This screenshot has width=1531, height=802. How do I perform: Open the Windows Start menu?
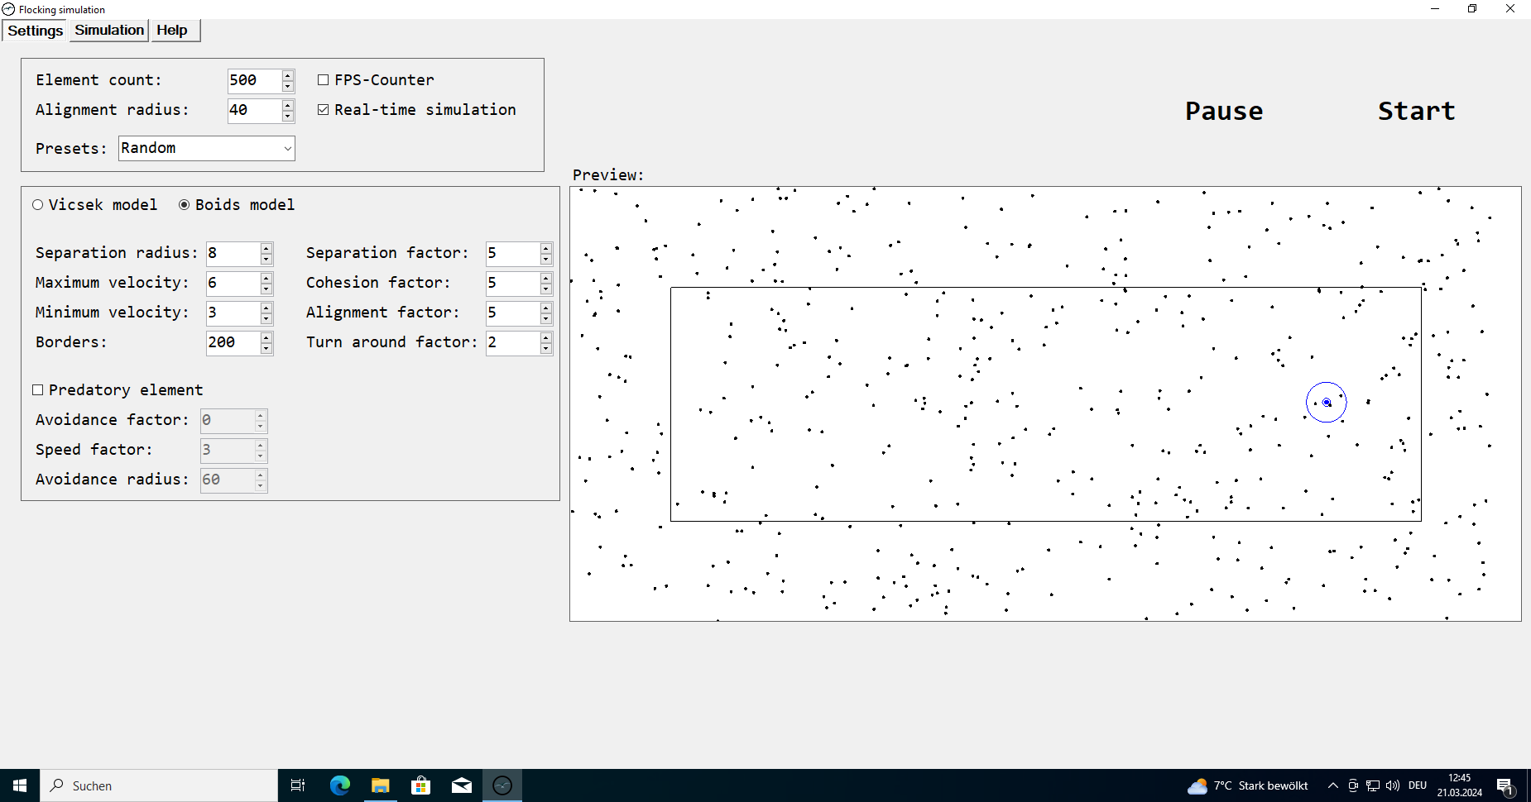pos(20,785)
